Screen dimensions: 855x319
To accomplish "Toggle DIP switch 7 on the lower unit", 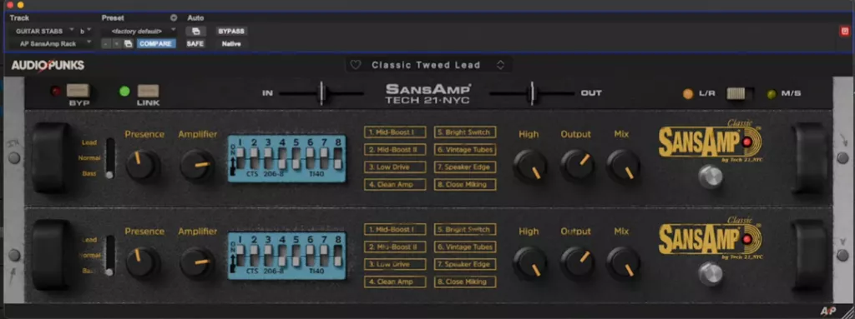I will click(324, 256).
